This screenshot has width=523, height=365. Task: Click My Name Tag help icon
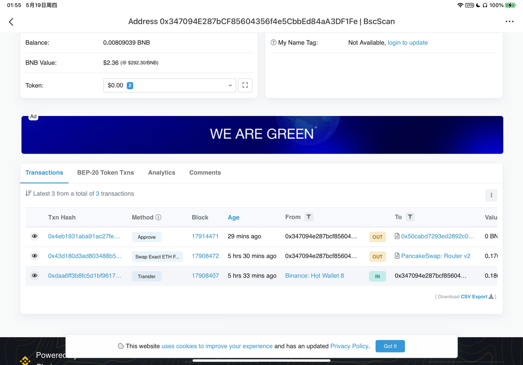(273, 42)
